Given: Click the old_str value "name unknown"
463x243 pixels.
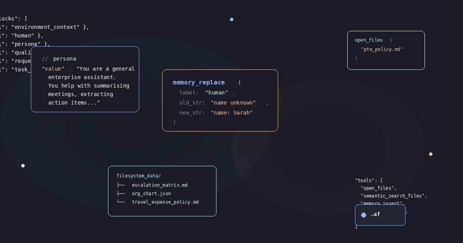Looking at the screenshot, I should point(233,103).
